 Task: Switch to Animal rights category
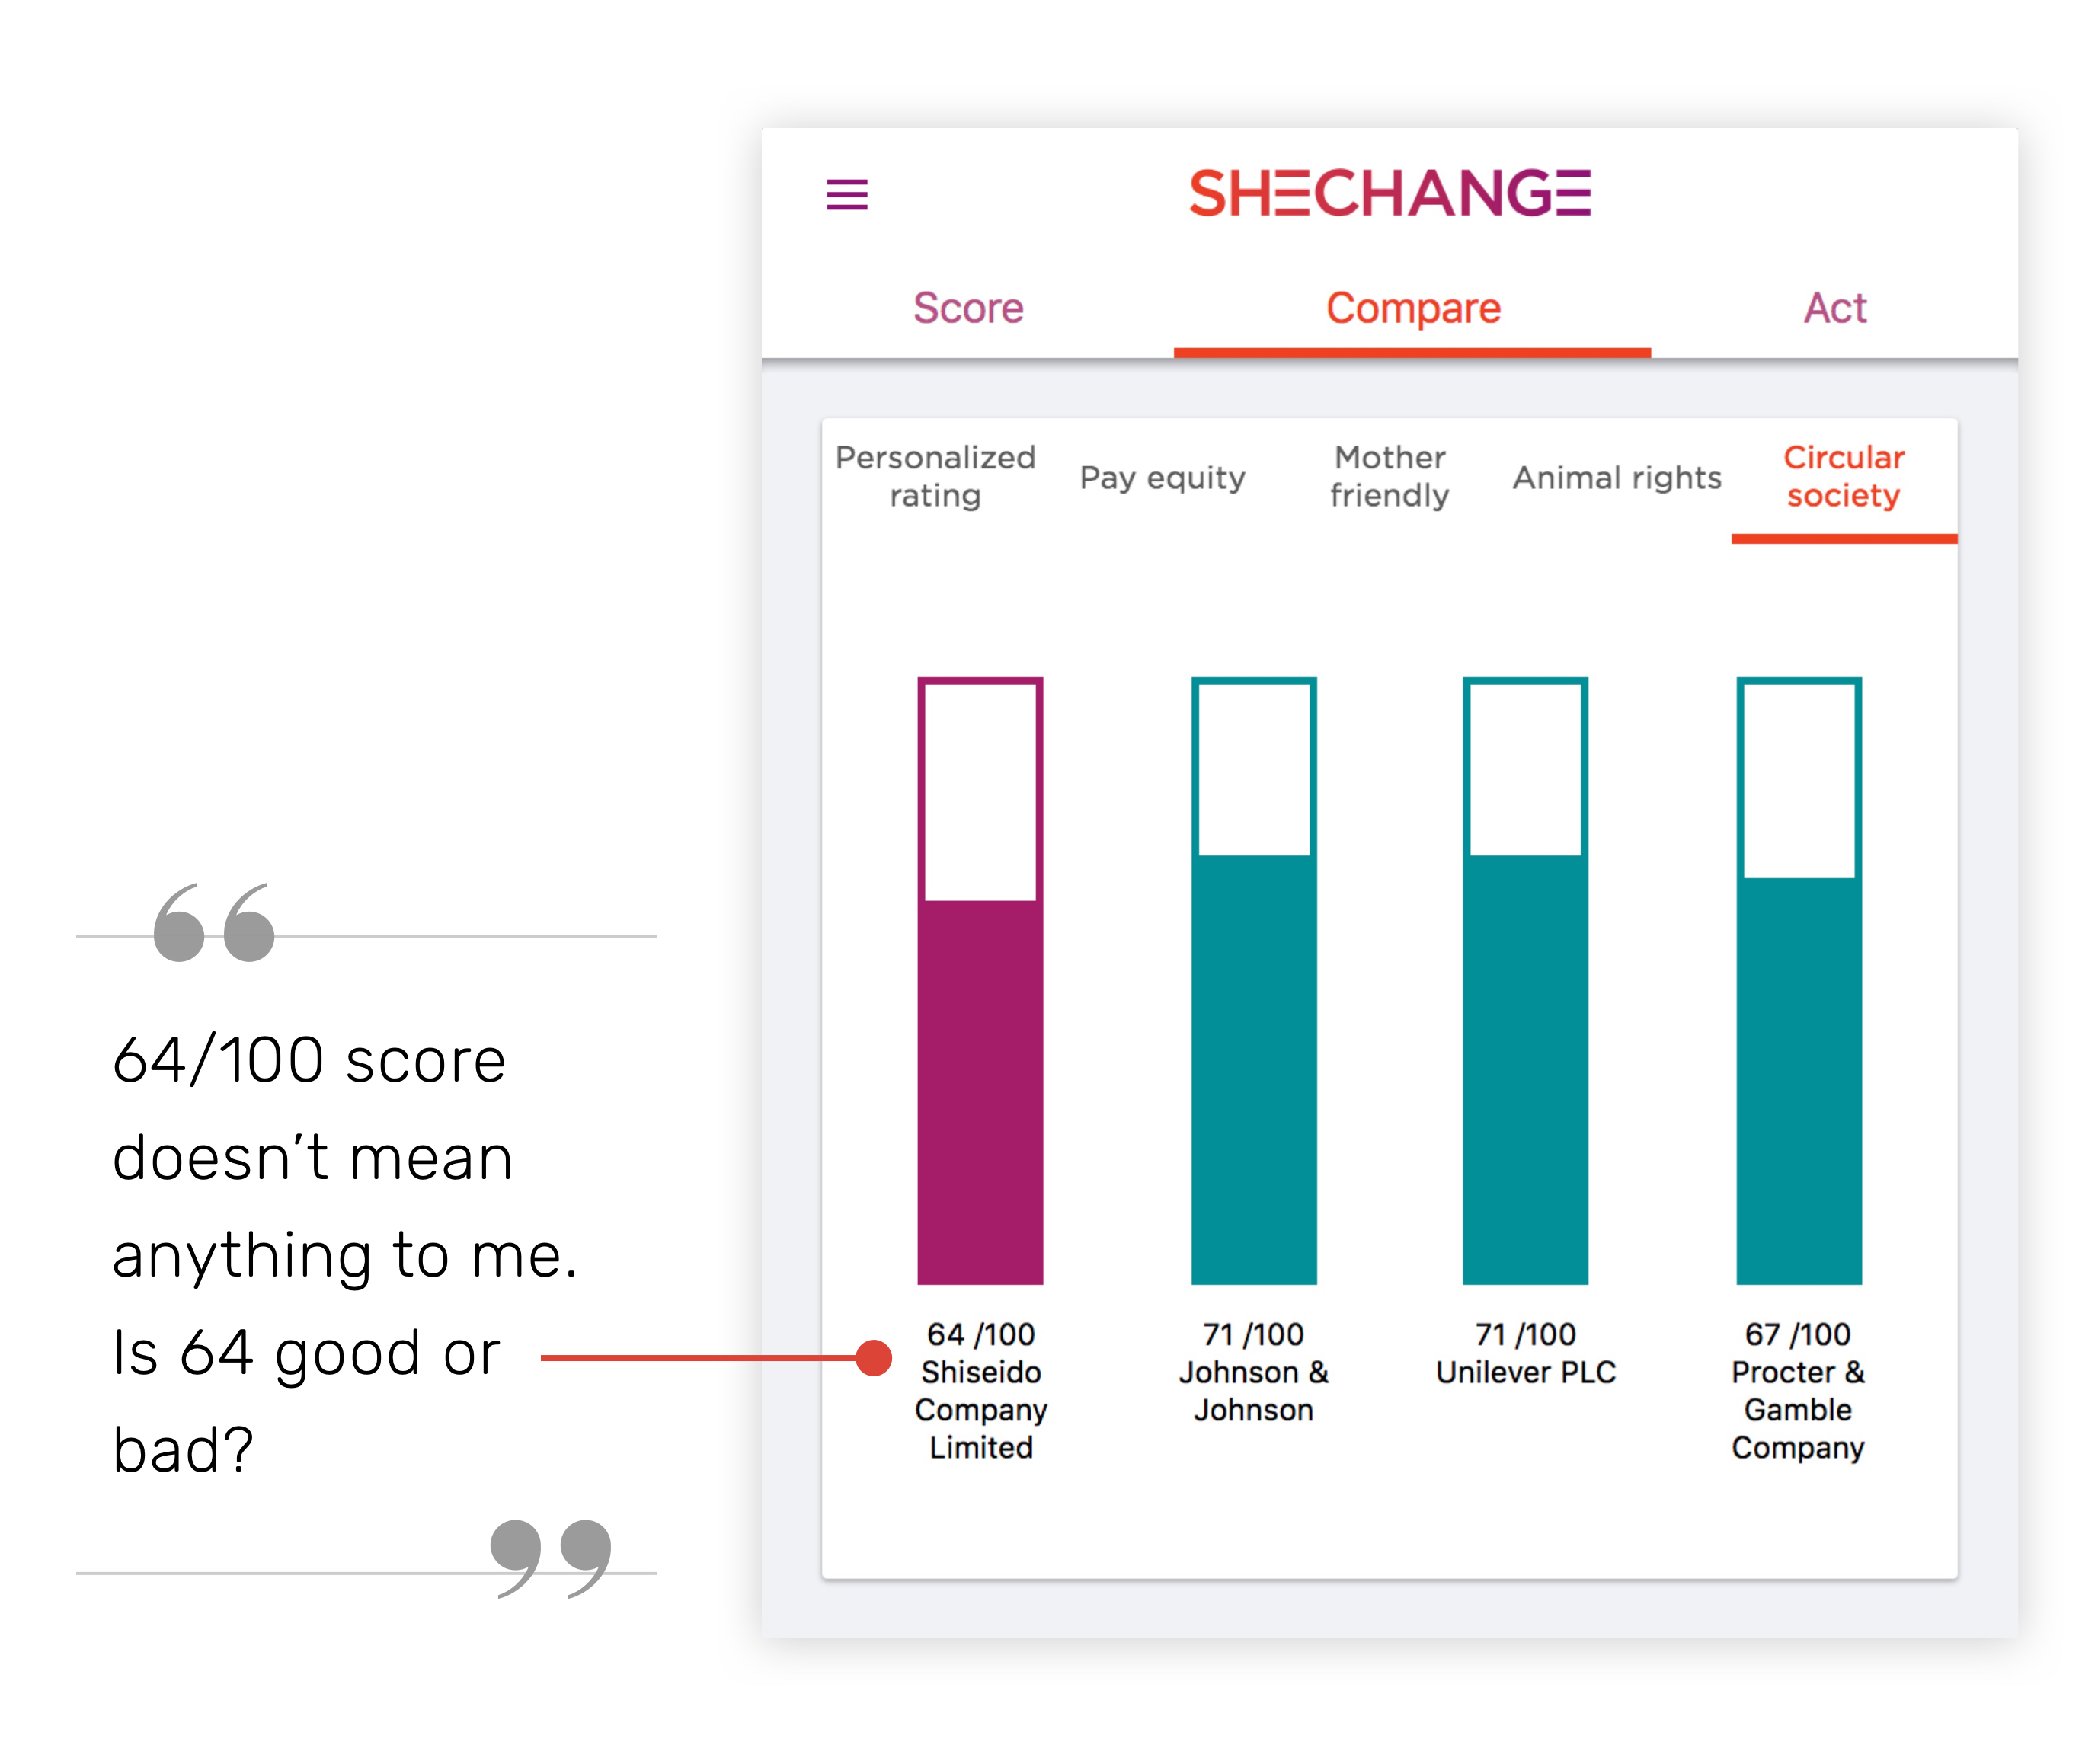[x=1616, y=477]
